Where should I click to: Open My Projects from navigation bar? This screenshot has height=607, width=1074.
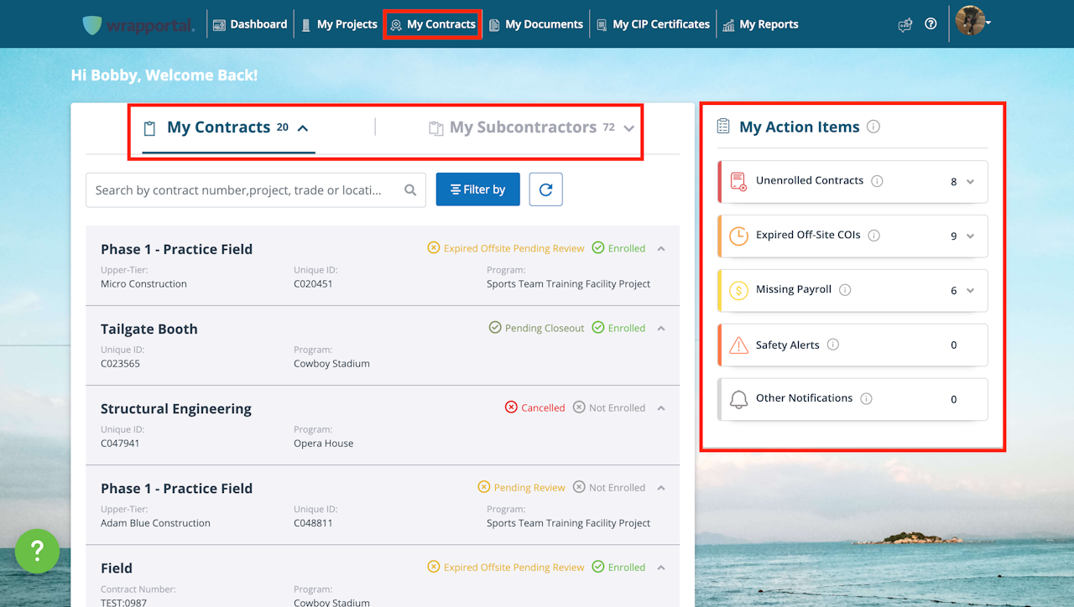pos(339,24)
